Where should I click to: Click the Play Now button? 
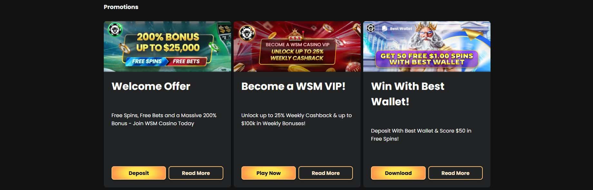[268, 173]
